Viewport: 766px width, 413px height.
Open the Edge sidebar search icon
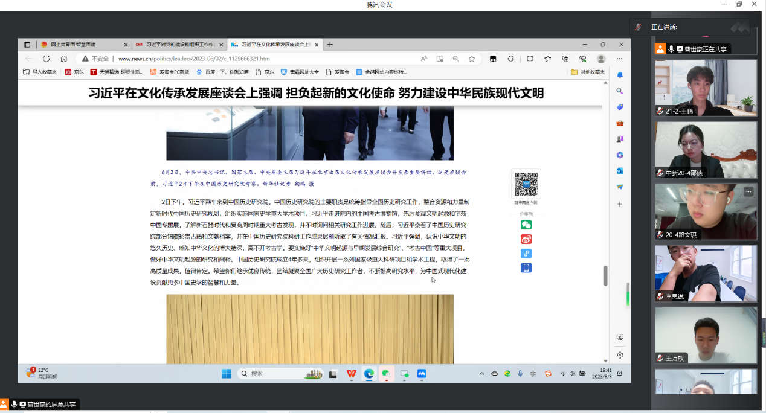[619, 91]
